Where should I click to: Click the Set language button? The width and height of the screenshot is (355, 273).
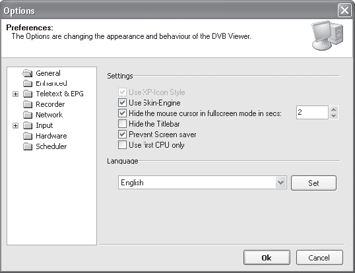pyautogui.click(x=313, y=183)
